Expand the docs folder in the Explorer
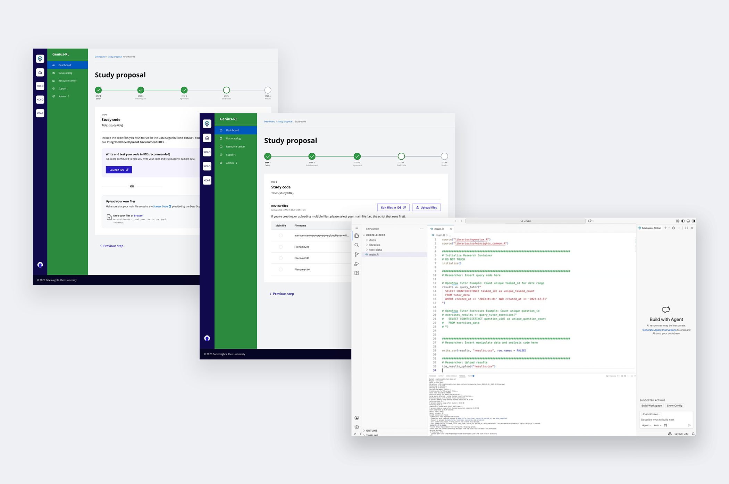 (x=372, y=240)
